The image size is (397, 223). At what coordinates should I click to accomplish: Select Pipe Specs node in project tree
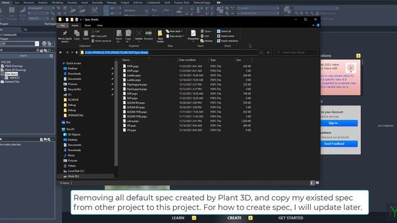pyautogui.click(x=11, y=74)
